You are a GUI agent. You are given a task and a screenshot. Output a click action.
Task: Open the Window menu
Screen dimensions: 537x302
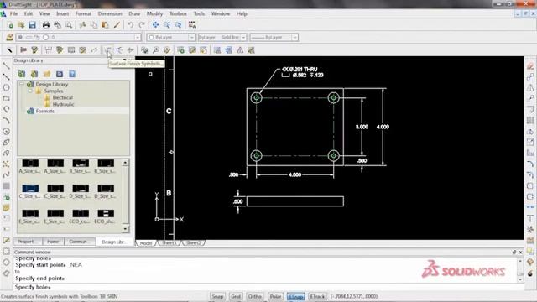pos(220,13)
